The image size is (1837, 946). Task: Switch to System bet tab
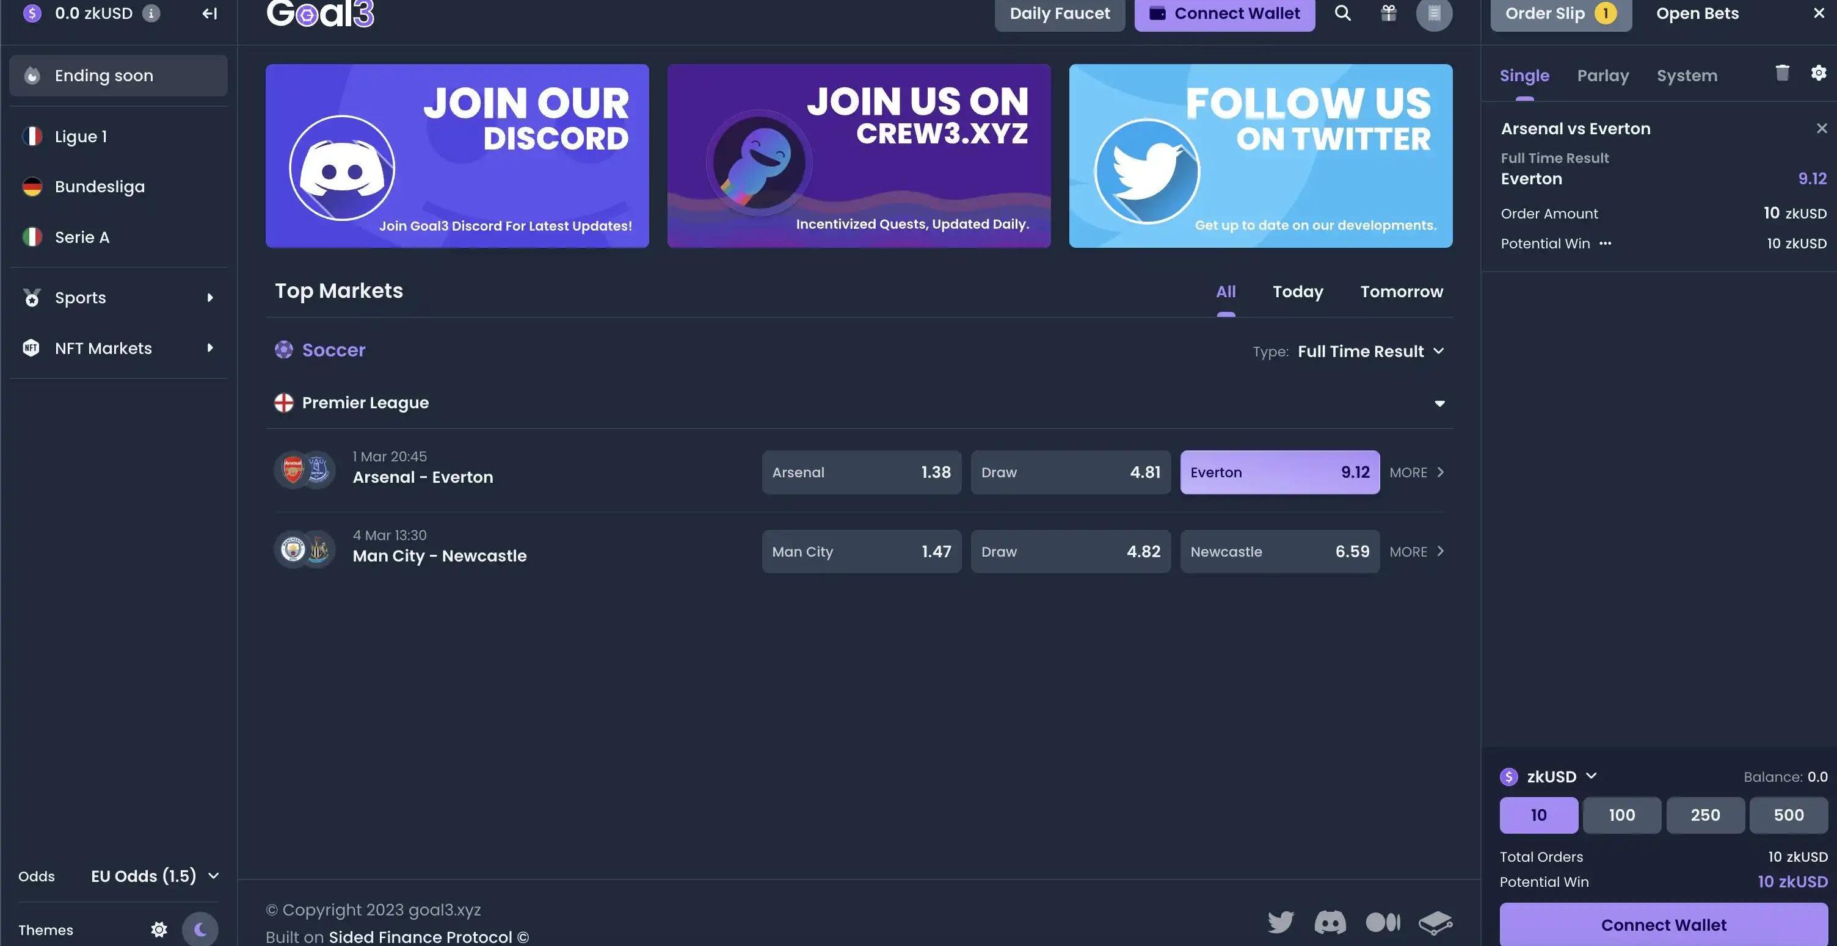tap(1687, 76)
